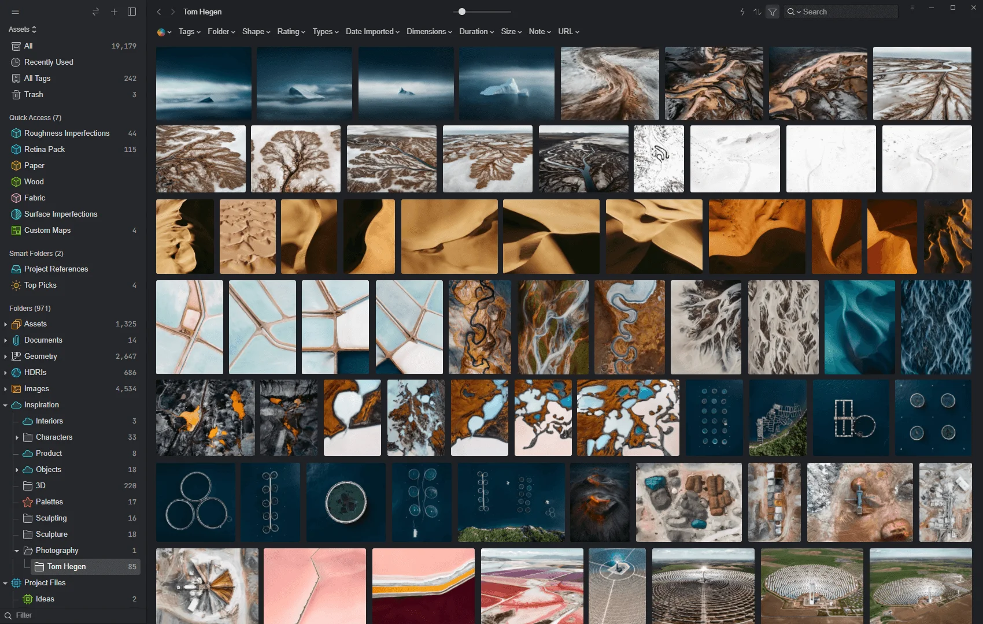This screenshot has width=983, height=624.
Task: Click the lightning bolt quick action icon
Action: 742,12
